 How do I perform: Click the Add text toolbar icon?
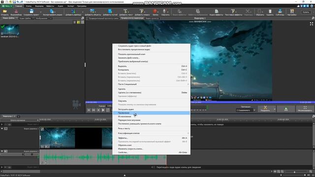pyautogui.click(x=126, y=12)
